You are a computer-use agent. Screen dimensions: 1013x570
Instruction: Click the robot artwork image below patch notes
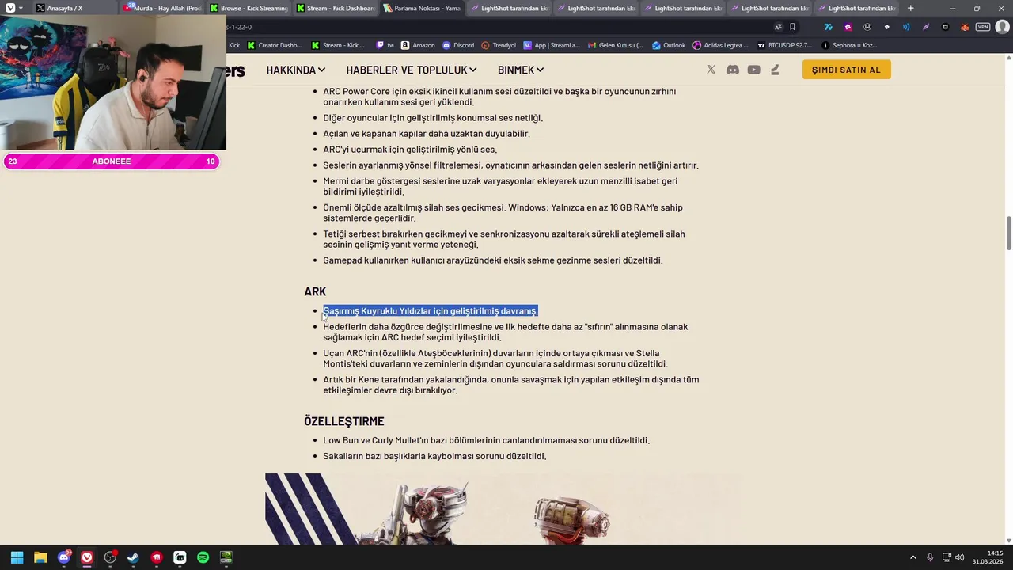503,509
